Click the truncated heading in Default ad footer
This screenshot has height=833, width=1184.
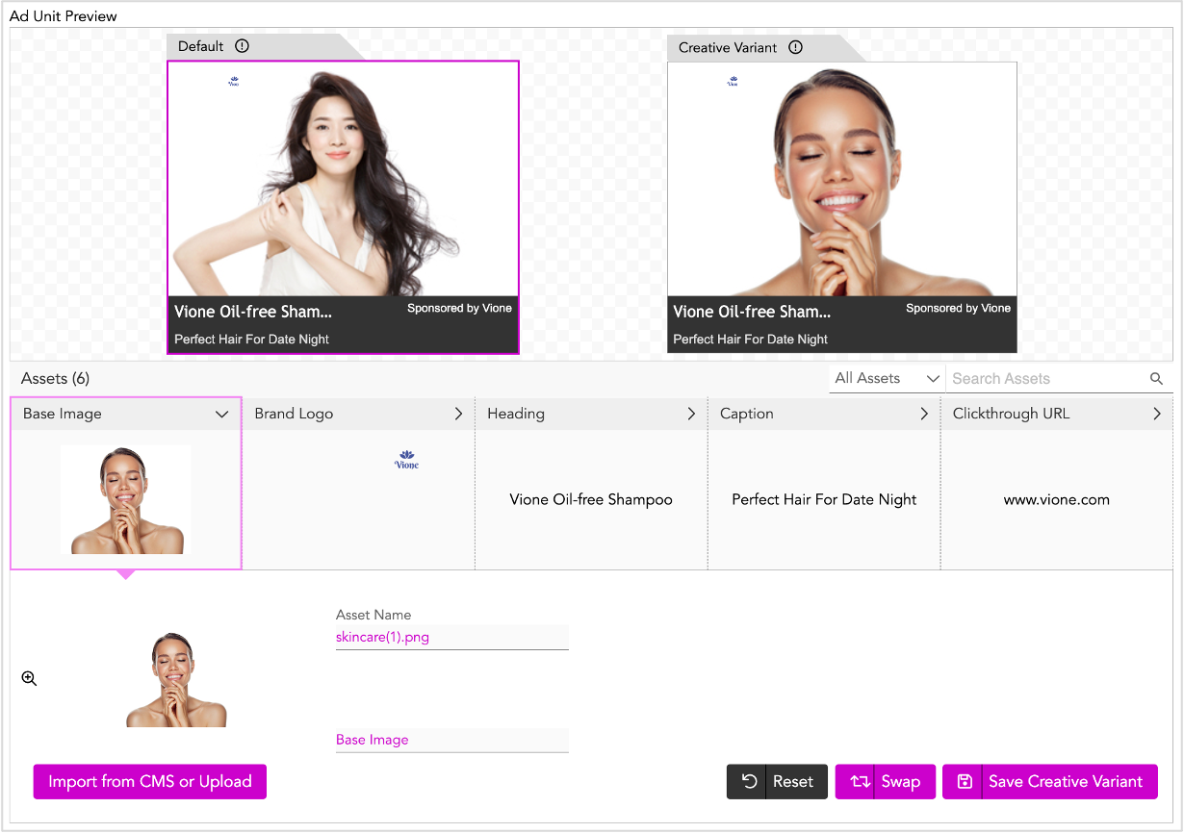point(253,312)
